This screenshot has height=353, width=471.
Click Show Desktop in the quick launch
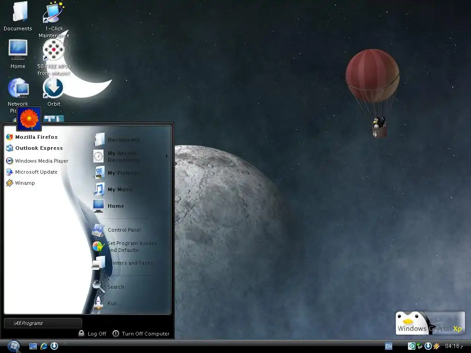[x=33, y=346]
